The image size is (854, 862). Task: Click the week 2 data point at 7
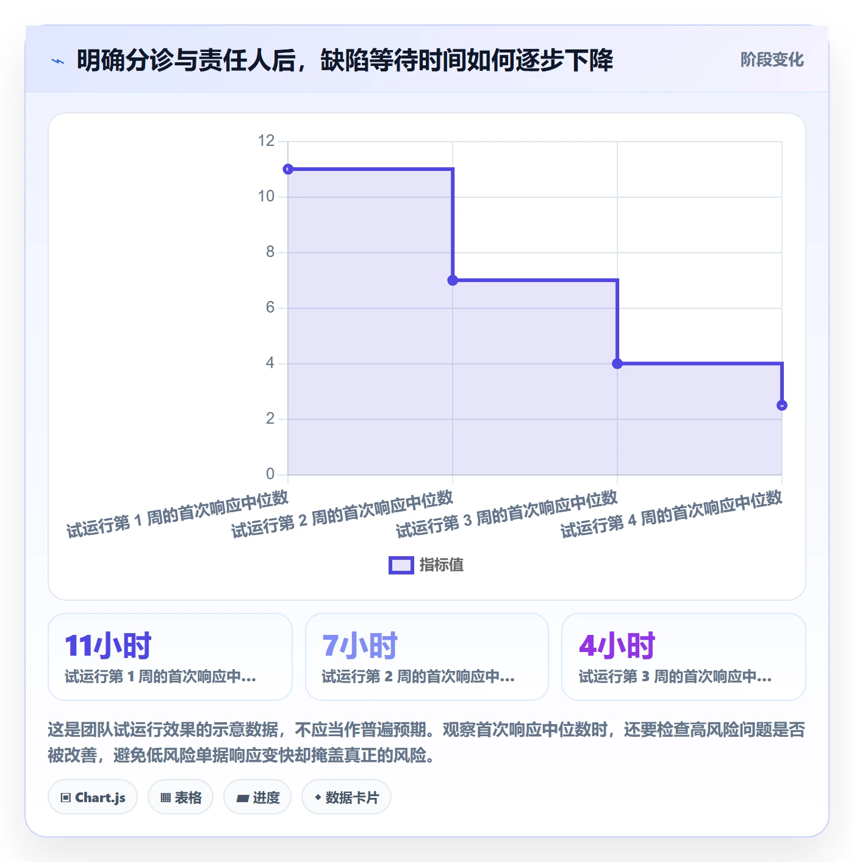tap(453, 280)
